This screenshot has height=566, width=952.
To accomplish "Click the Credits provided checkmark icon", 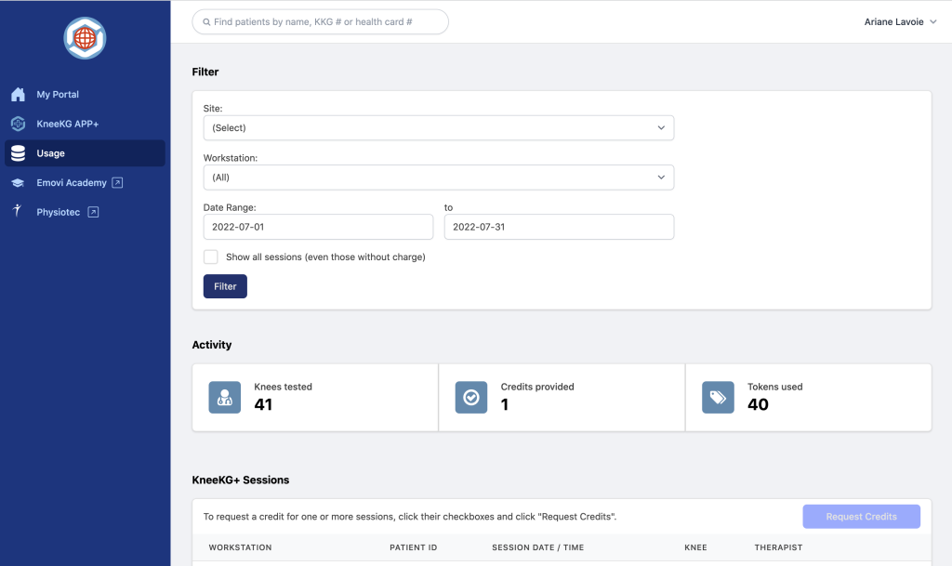I will [471, 398].
